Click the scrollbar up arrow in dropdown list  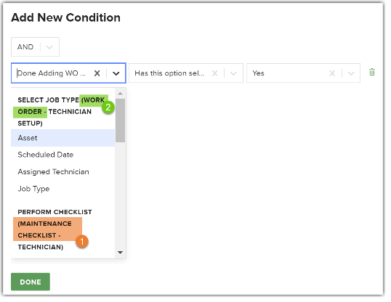pyautogui.click(x=120, y=94)
